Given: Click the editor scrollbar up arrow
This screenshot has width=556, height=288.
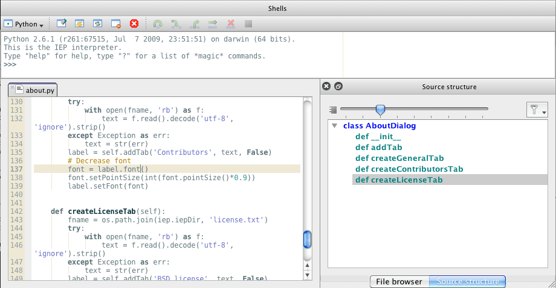Looking at the screenshot, I should pyautogui.click(x=307, y=265).
